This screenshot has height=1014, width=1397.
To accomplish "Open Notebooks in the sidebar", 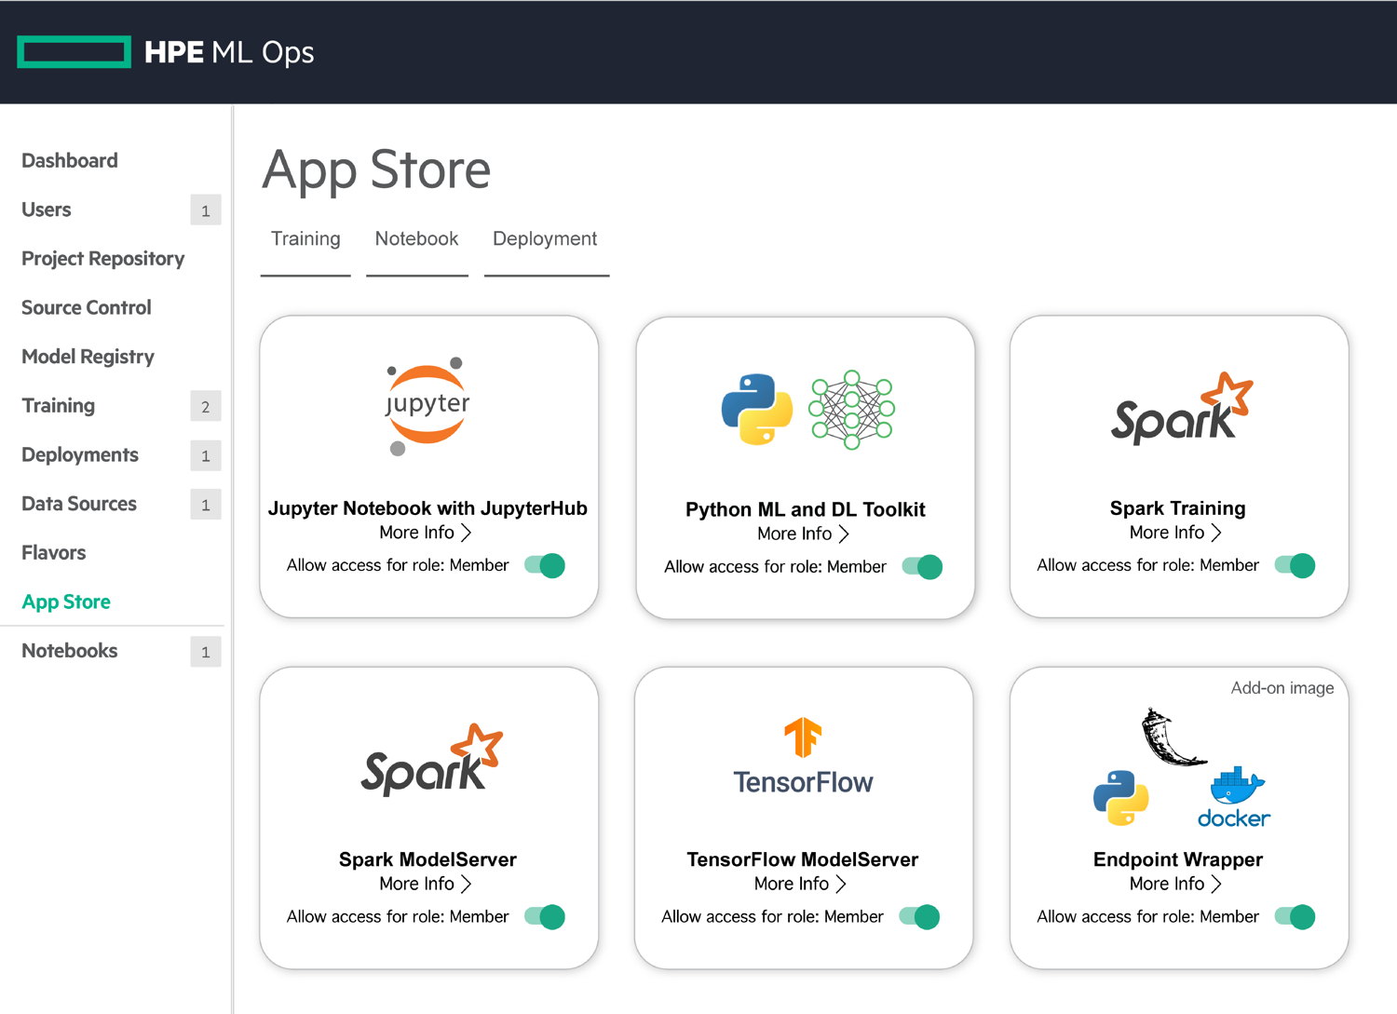I will pyautogui.click(x=70, y=651).
